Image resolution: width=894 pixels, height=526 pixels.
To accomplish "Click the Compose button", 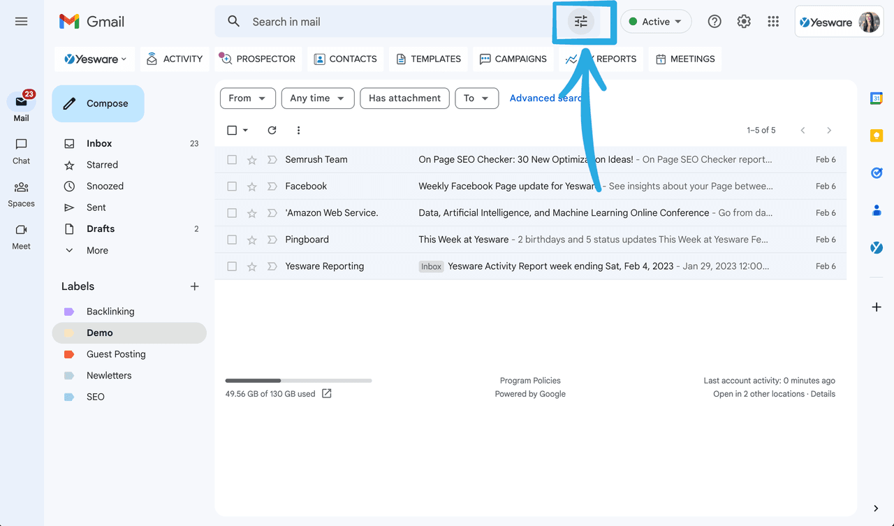I will pyautogui.click(x=98, y=103).
